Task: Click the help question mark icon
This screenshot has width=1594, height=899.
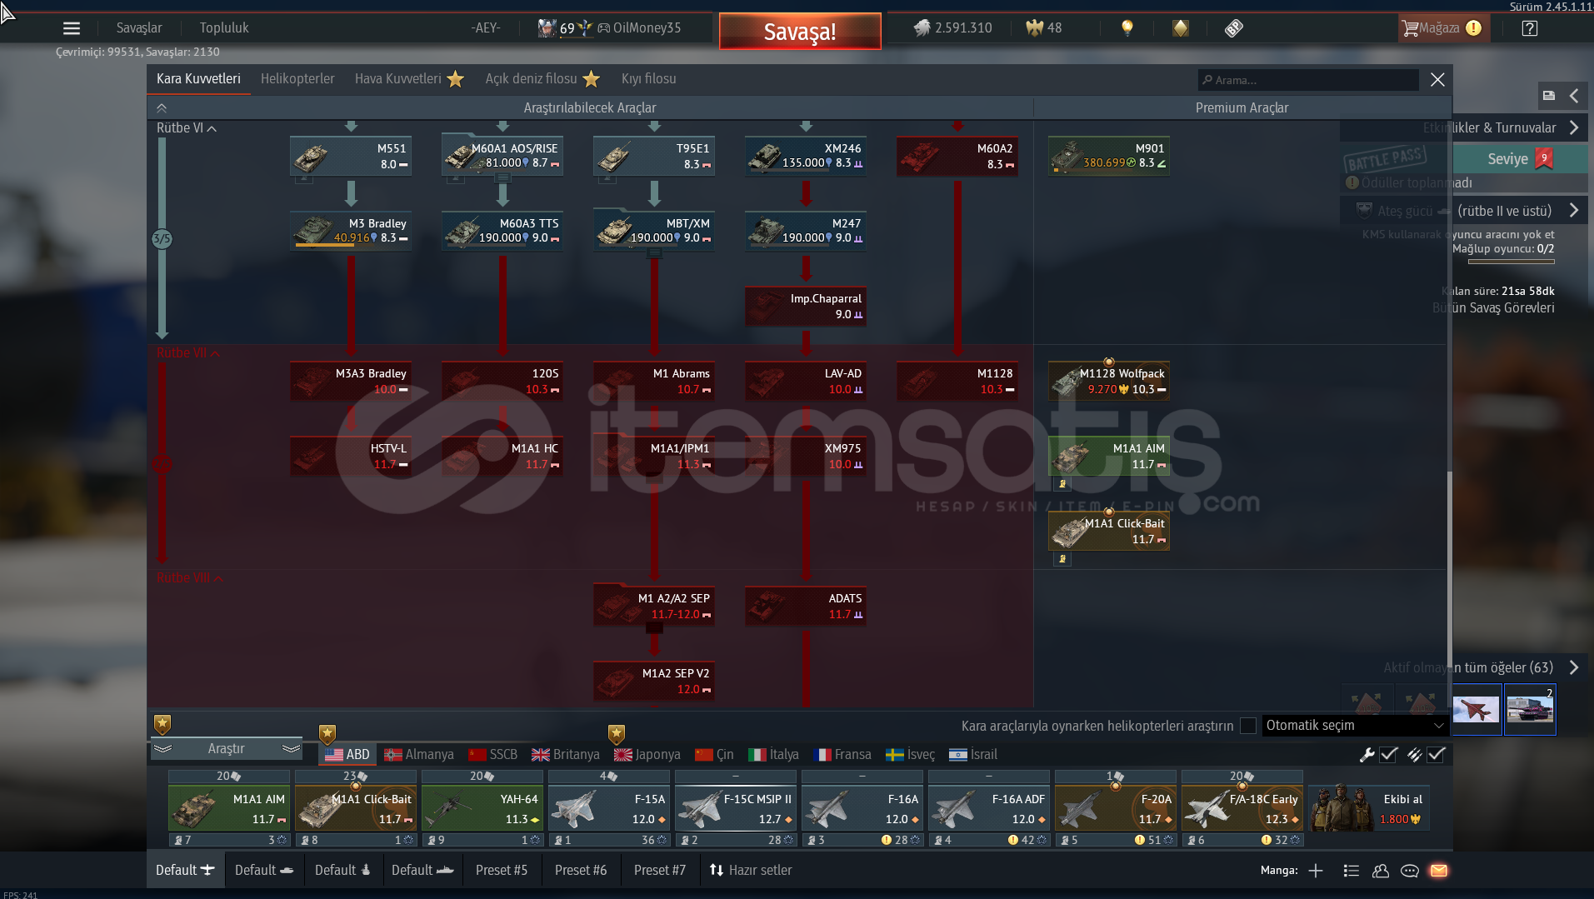Action: [1529, 28]
